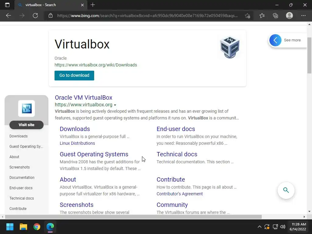Open the Downloads sitelink heading

pyautogui.click(x=75, y=129)
